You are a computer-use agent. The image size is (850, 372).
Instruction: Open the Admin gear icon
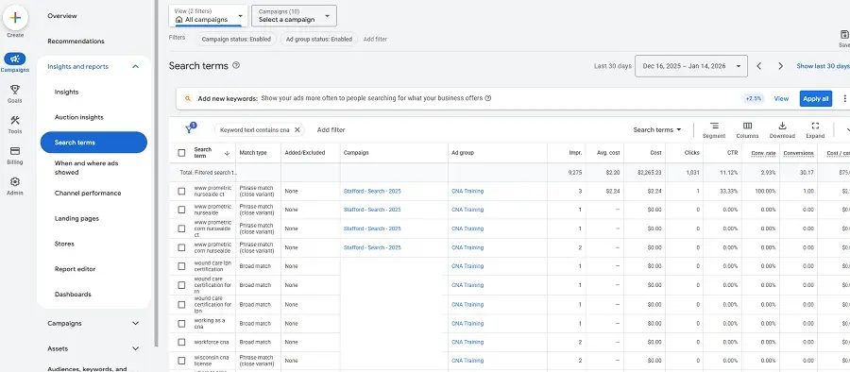(14, 181)
